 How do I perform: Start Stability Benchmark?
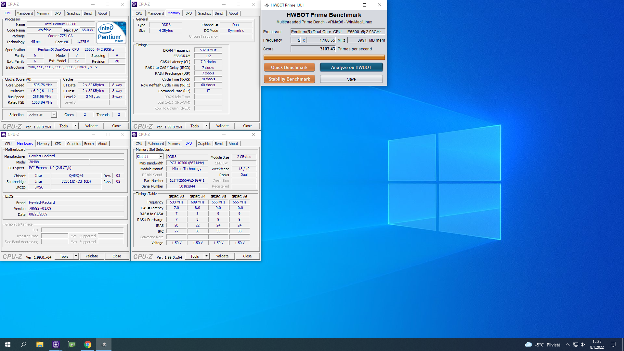click(289, 79)
